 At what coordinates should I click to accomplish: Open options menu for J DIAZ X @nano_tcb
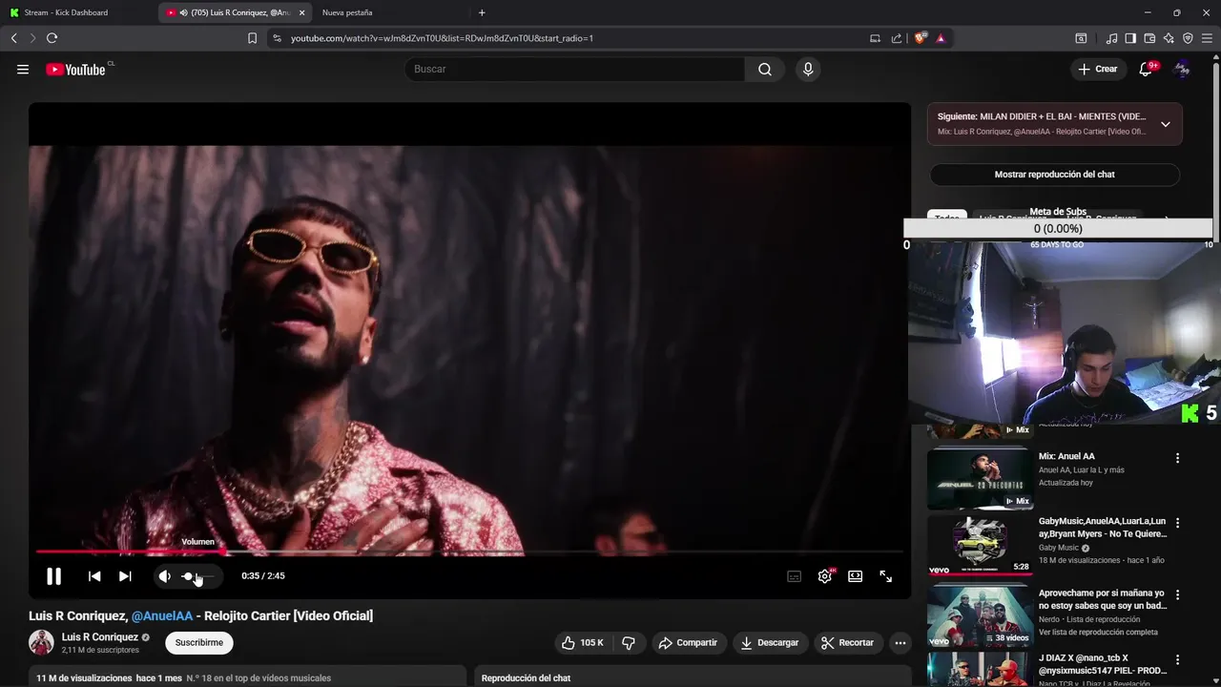pos(1177,660)
